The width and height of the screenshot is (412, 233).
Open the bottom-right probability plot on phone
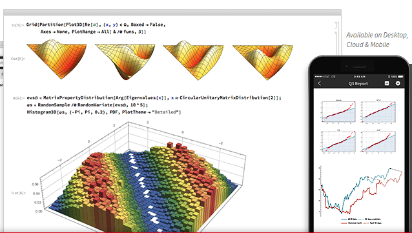(x=378, y=141)
